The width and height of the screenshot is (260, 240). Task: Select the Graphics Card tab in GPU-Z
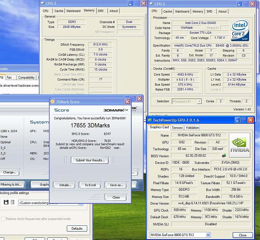[x=159, y=127]
